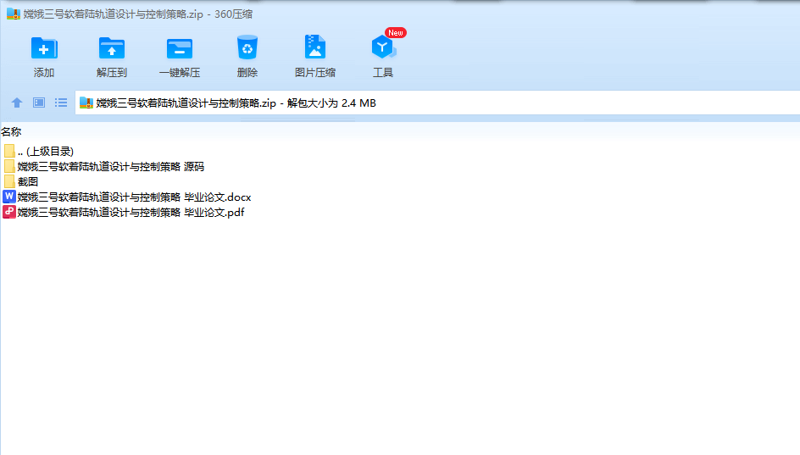Select the 截图 folder icon
Screen dimensions: 800x455
click(9, 181)
